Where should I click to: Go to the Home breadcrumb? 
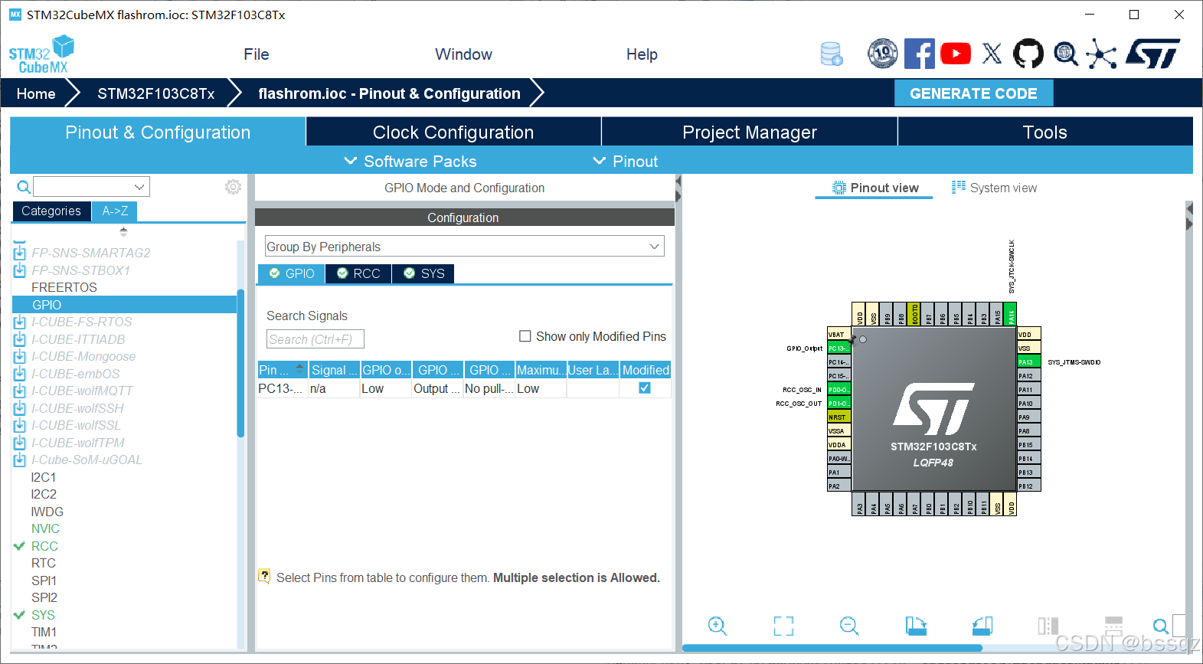pyautogui.click(x=36, y=93)
